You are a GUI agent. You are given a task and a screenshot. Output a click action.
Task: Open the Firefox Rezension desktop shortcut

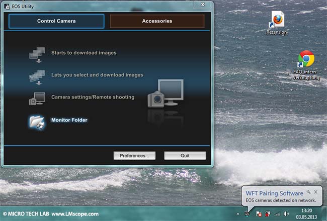tap(277, 20)
